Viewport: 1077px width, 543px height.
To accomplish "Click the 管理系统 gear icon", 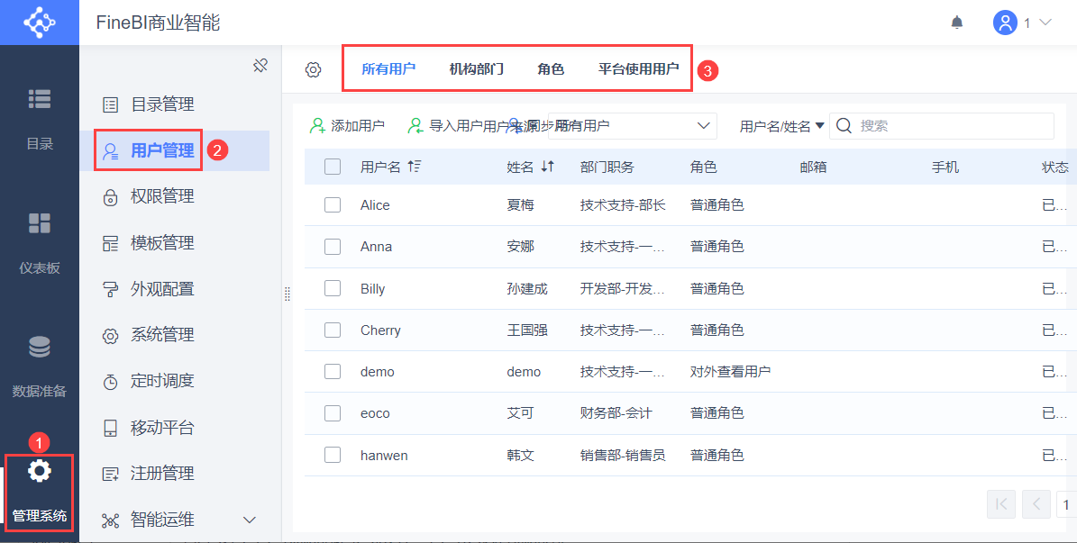I will tap(40, 471).
